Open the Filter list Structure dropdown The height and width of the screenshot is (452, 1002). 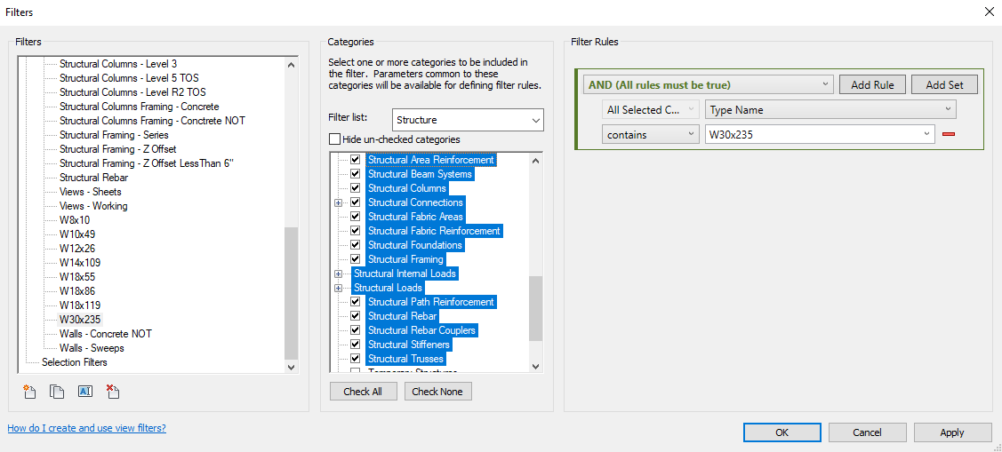coord(468,120)
